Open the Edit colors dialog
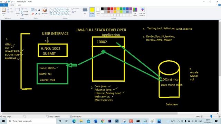 135,12
